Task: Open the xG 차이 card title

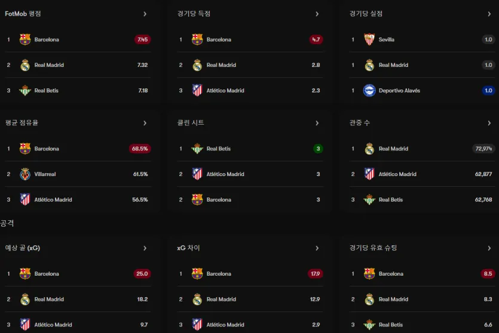Action: click(x=188, y=248)
